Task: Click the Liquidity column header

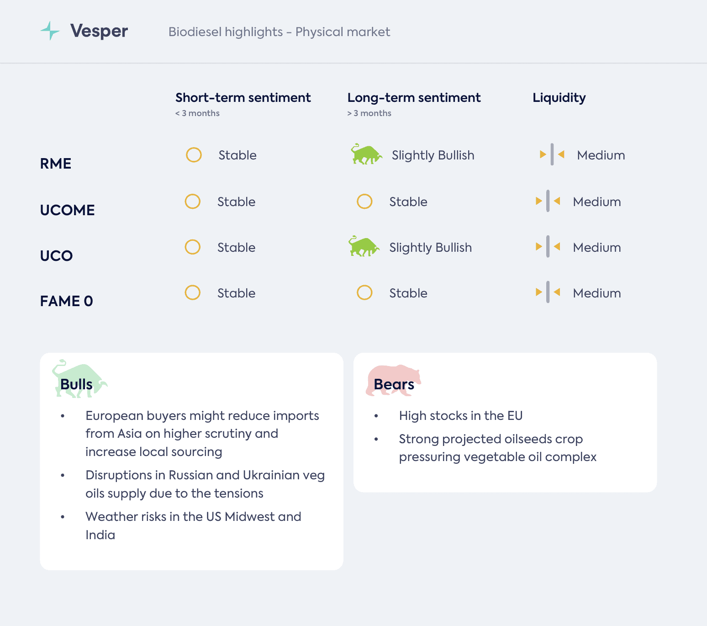Action: click(559, 98)
